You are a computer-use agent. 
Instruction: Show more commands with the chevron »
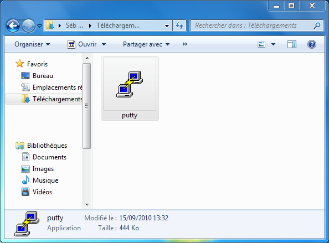pyautogui.click(x=184, y=44)
